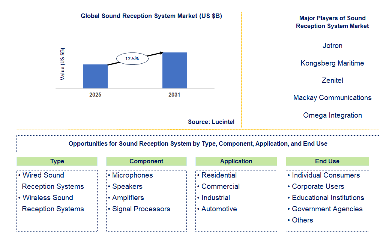Select 'Jotron' in the major players list
Image resolution: width=389 pixels, height=236 pixels.
click(332, 46)
